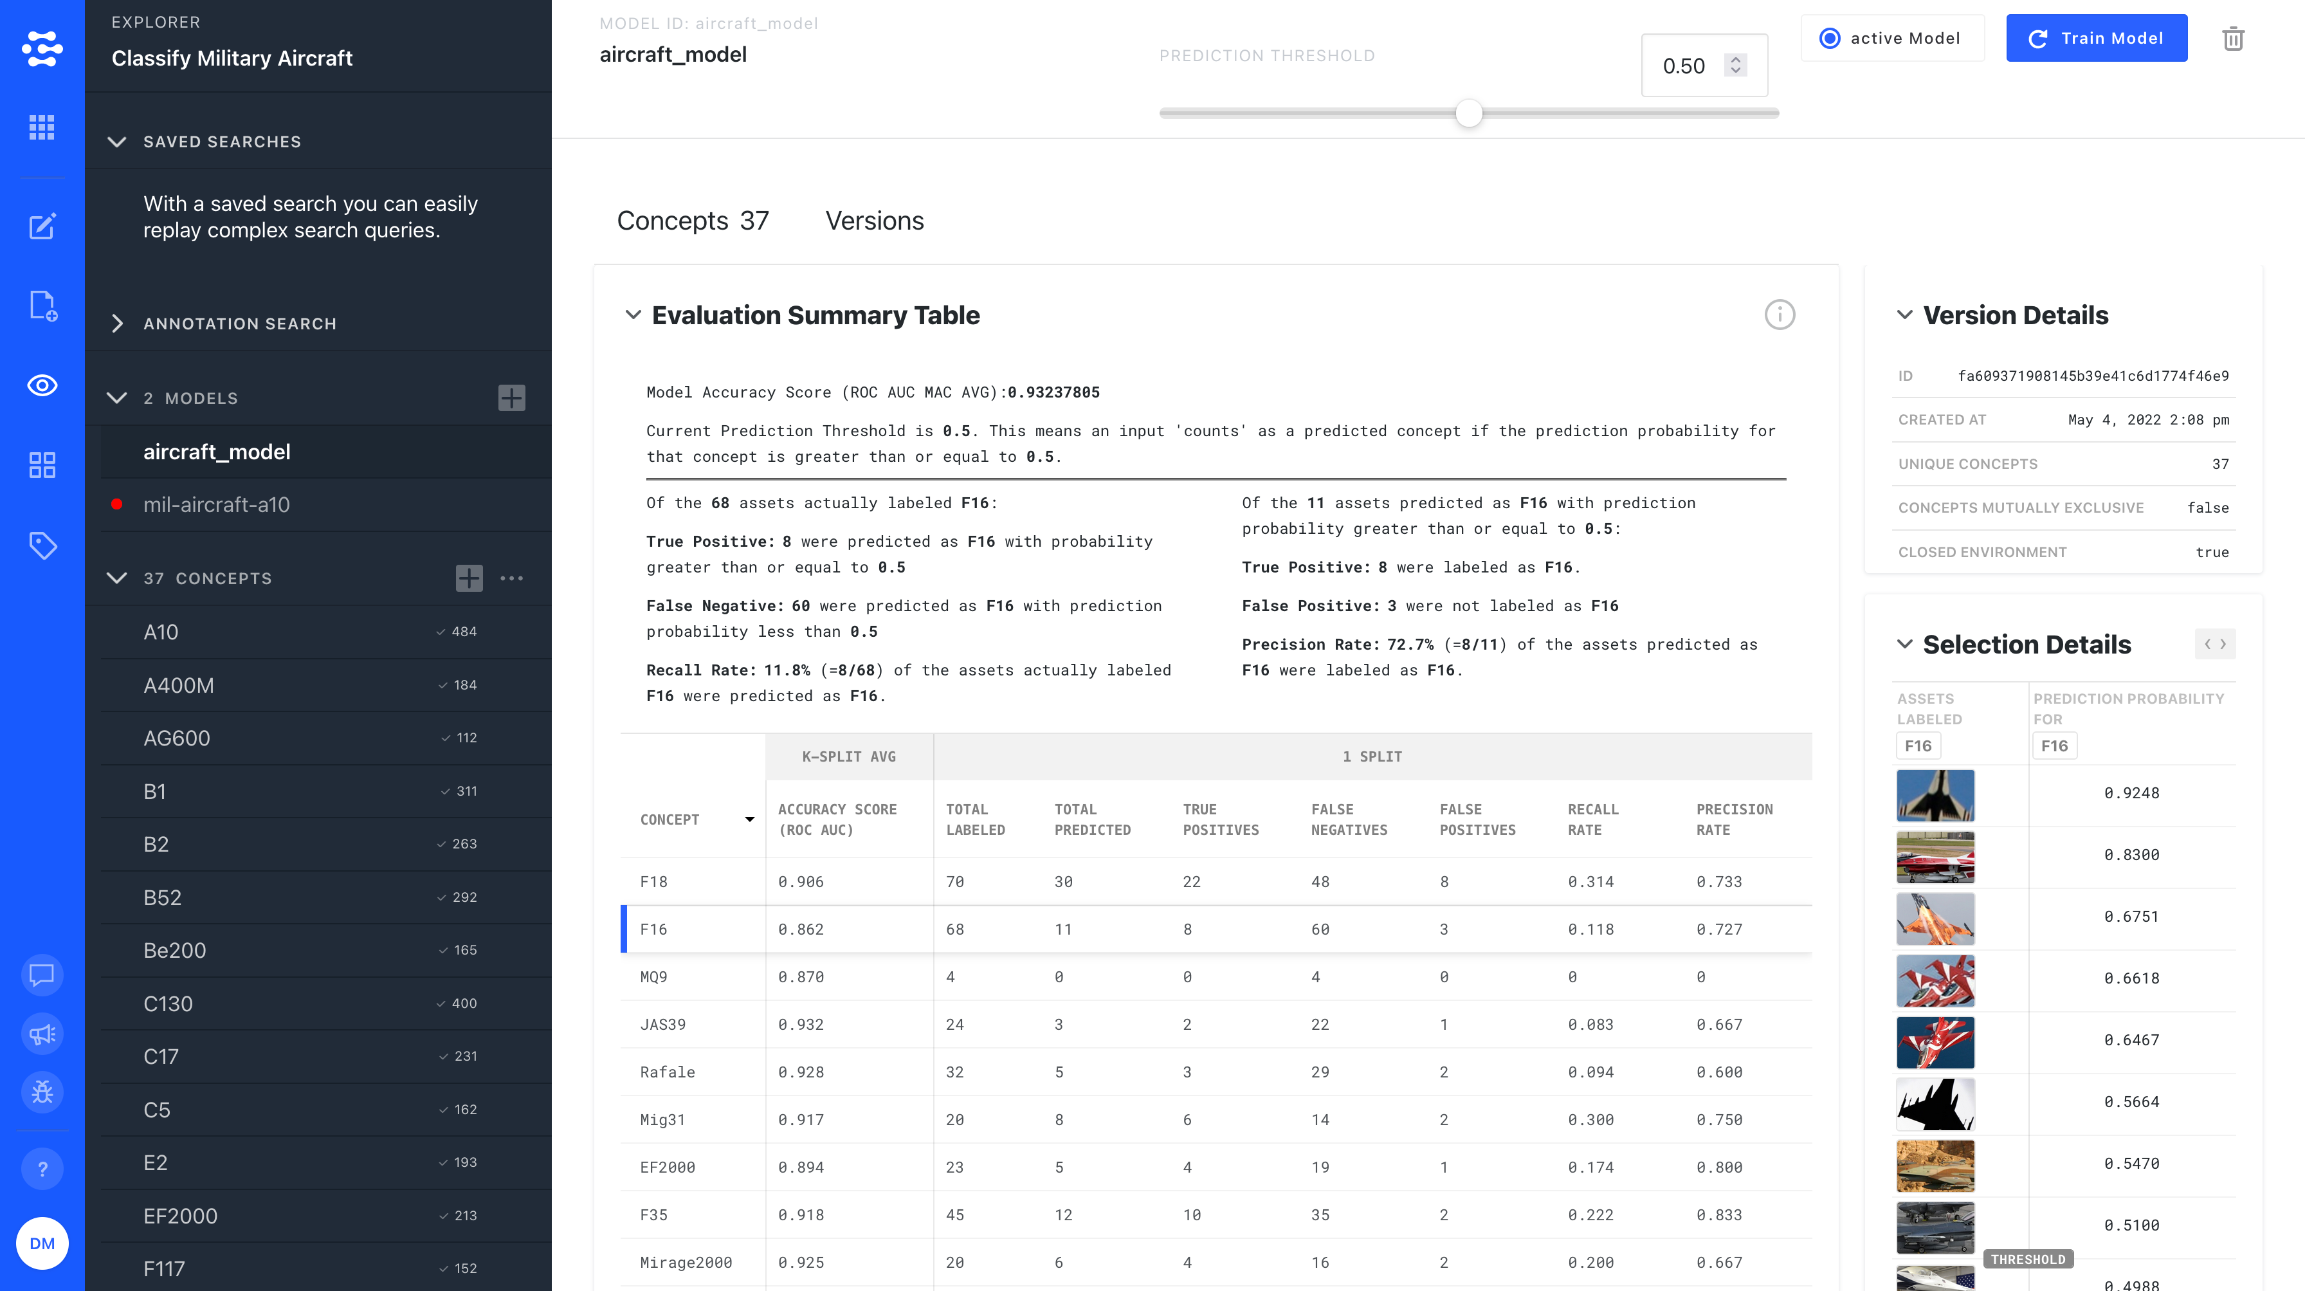Open thumbnail with probability 0.8300
The height and width of the screenshot is (1291, 2305).
[1935, 856]
